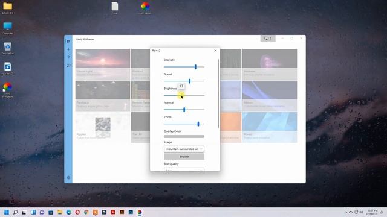Open the folder icon on the desktop
This screenshot has height=217, width=387.
(x=8, y=8)
